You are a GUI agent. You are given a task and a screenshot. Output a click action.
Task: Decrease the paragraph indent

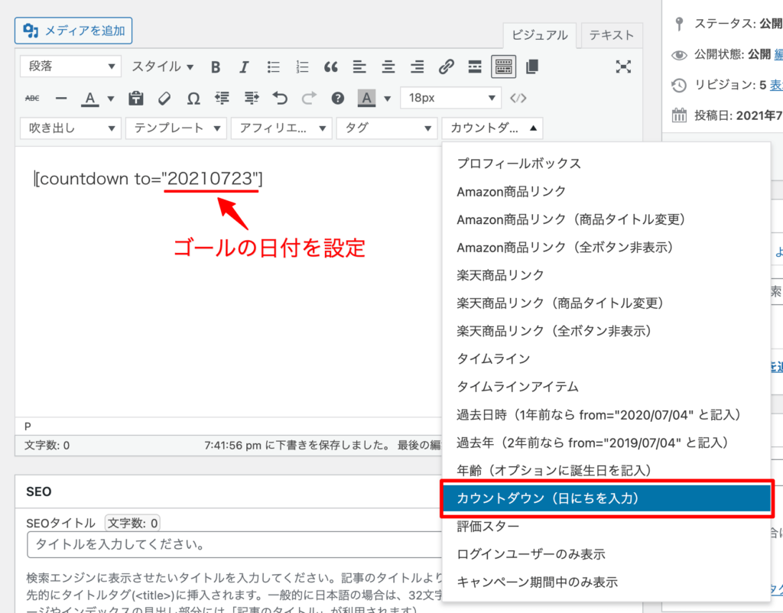click(223, 99)
